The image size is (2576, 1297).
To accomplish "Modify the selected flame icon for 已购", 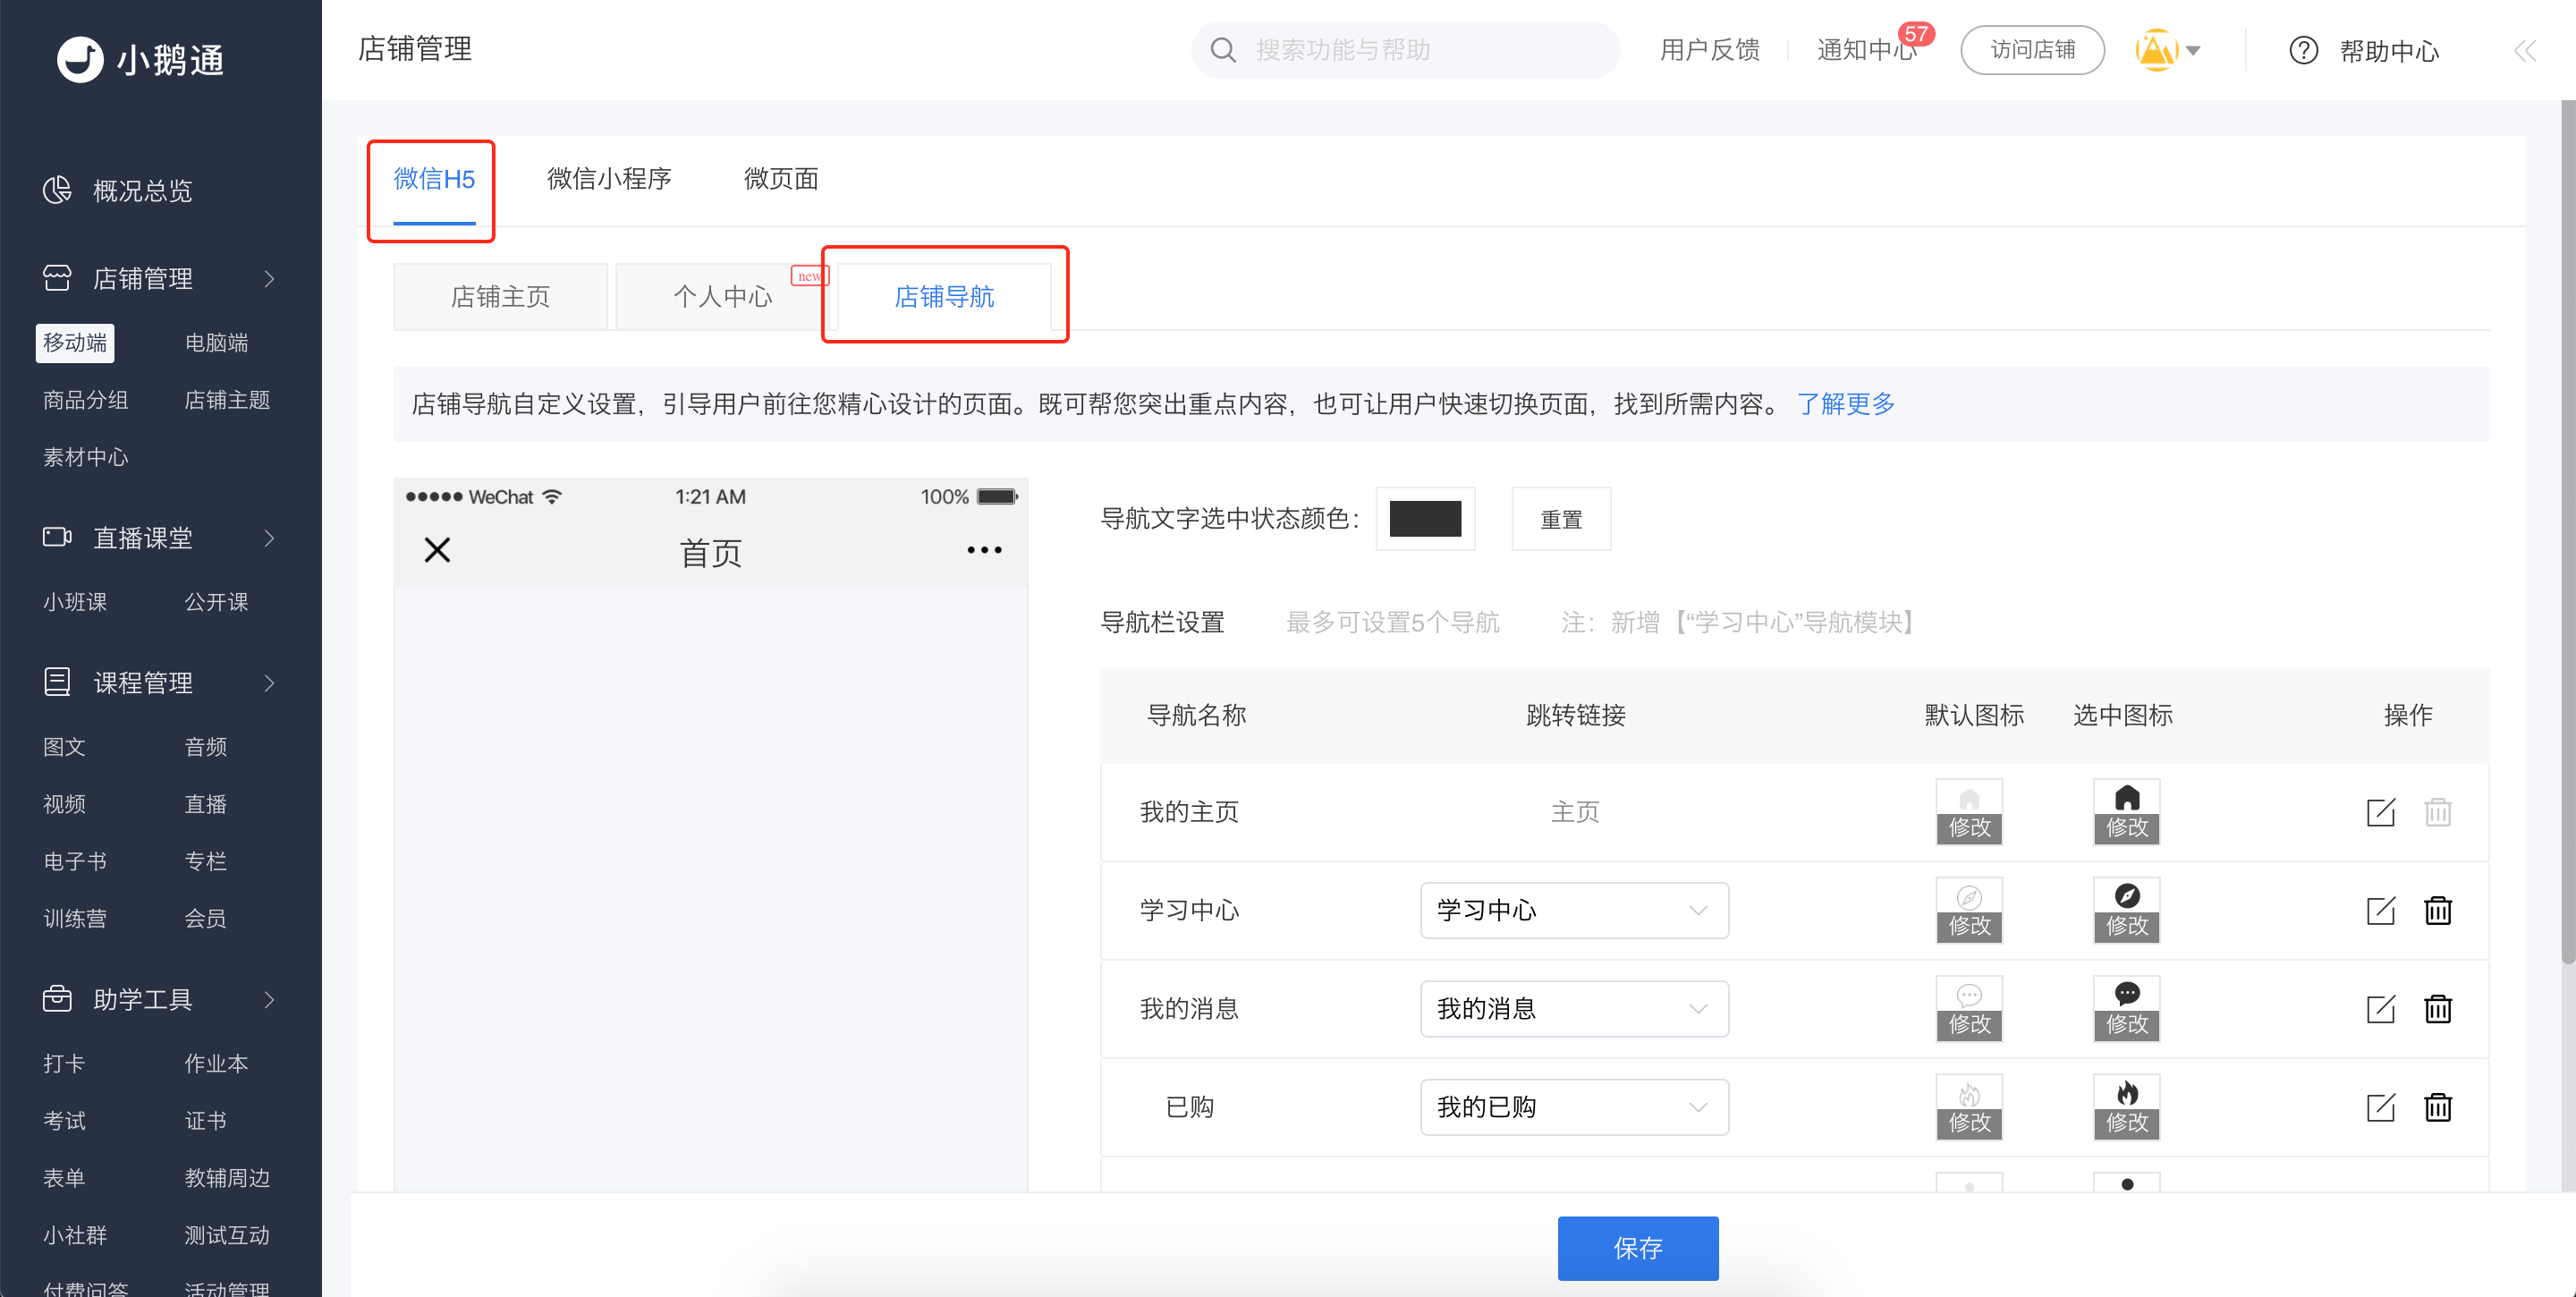I will click(2126, 1121).
